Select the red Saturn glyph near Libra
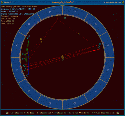This screenshot has height=116, width=125. click(101, 48)
